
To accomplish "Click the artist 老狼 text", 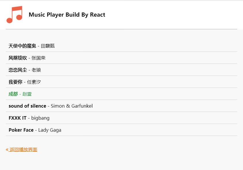I will tap(36, 70).
